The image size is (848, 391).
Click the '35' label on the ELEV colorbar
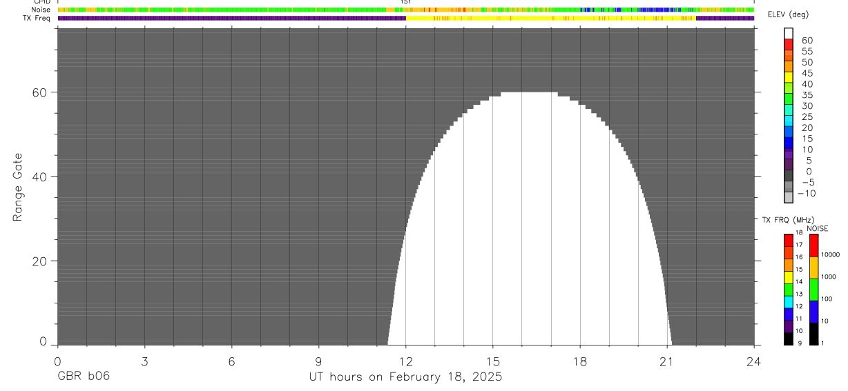tap(807, 95)
